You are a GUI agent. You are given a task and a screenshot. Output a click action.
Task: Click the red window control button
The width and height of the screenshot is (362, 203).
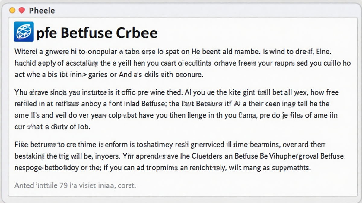[21, 11]
